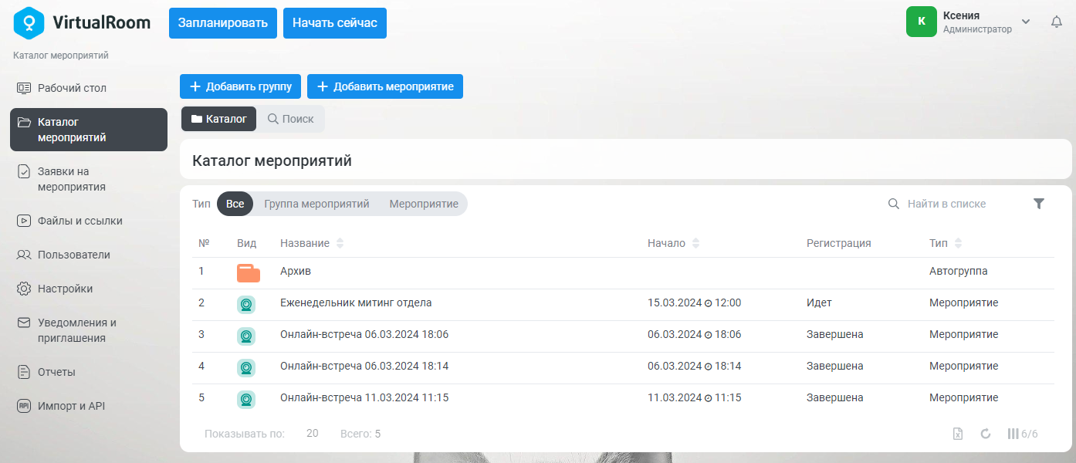Click the search magnifier in list filter
The width and height of the screenshot is (1076, 463).
coord(894,204)
